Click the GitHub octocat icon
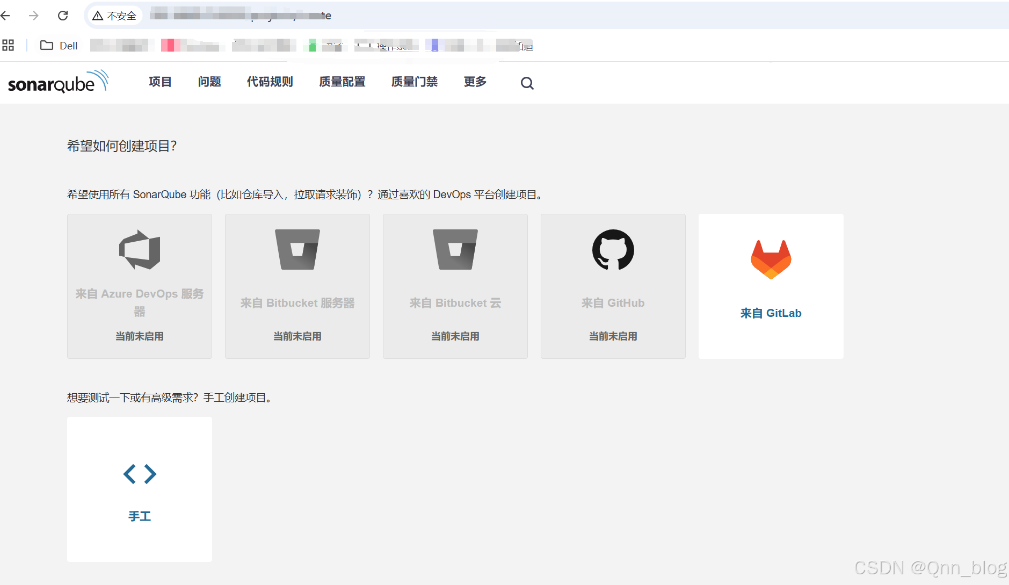 (612, 250)
